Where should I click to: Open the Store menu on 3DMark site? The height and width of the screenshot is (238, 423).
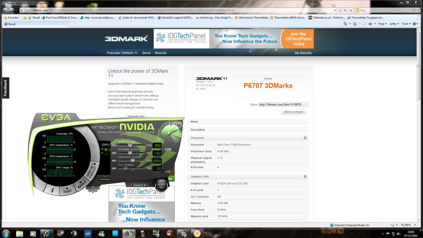(x=146, y=53)
